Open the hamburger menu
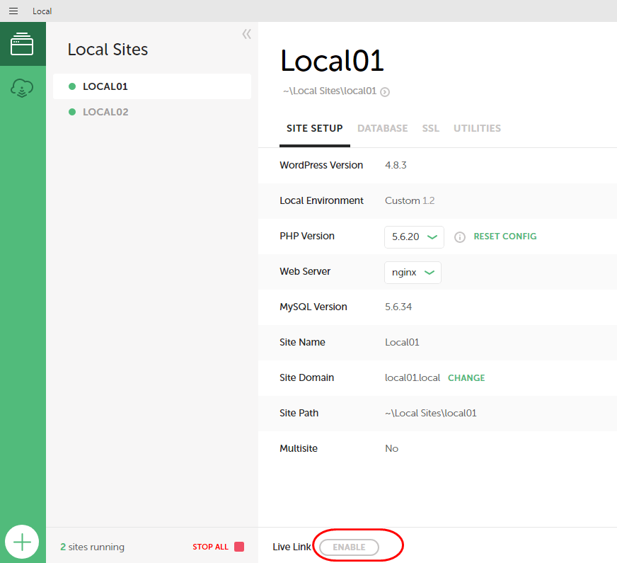 pos(13,11)
